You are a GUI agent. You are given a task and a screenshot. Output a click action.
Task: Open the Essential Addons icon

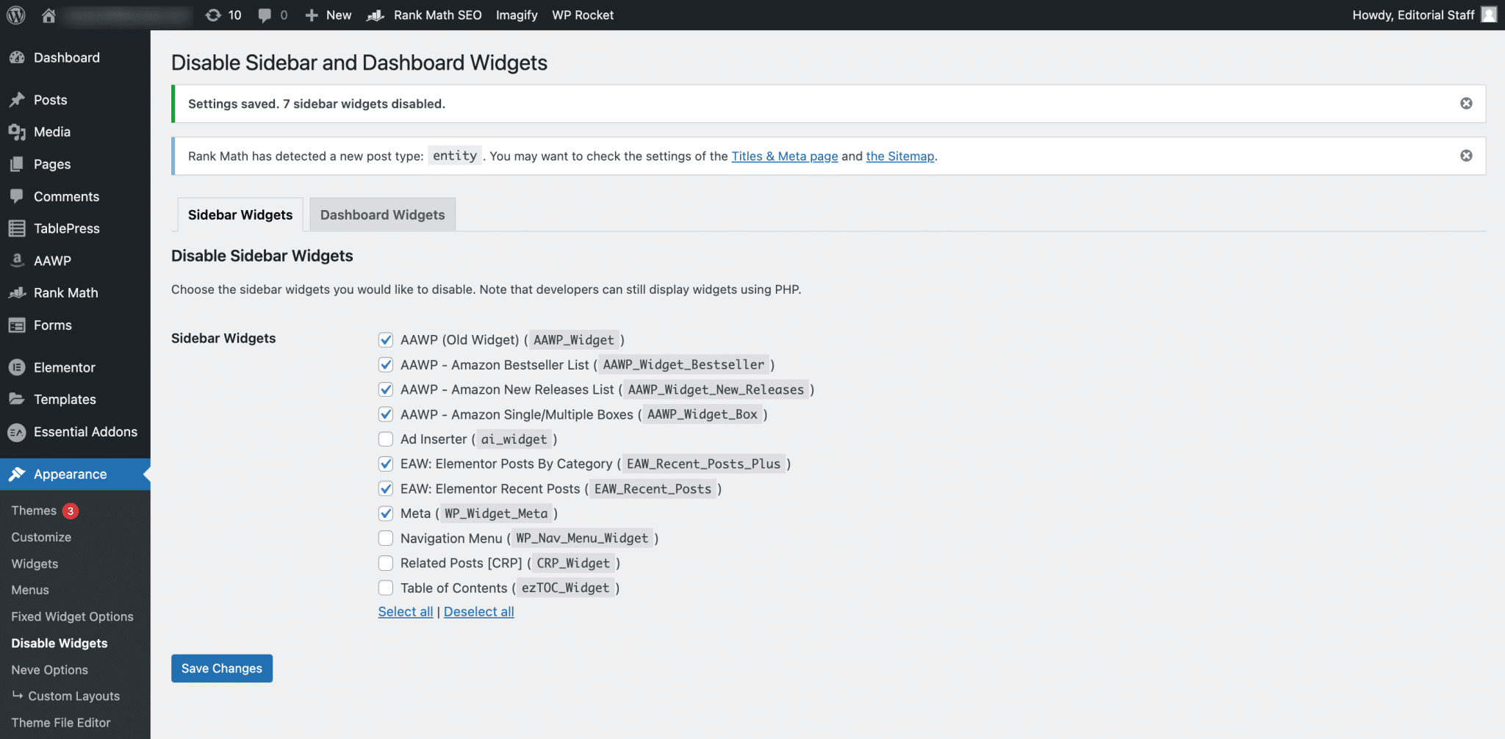tap(17, 432)
